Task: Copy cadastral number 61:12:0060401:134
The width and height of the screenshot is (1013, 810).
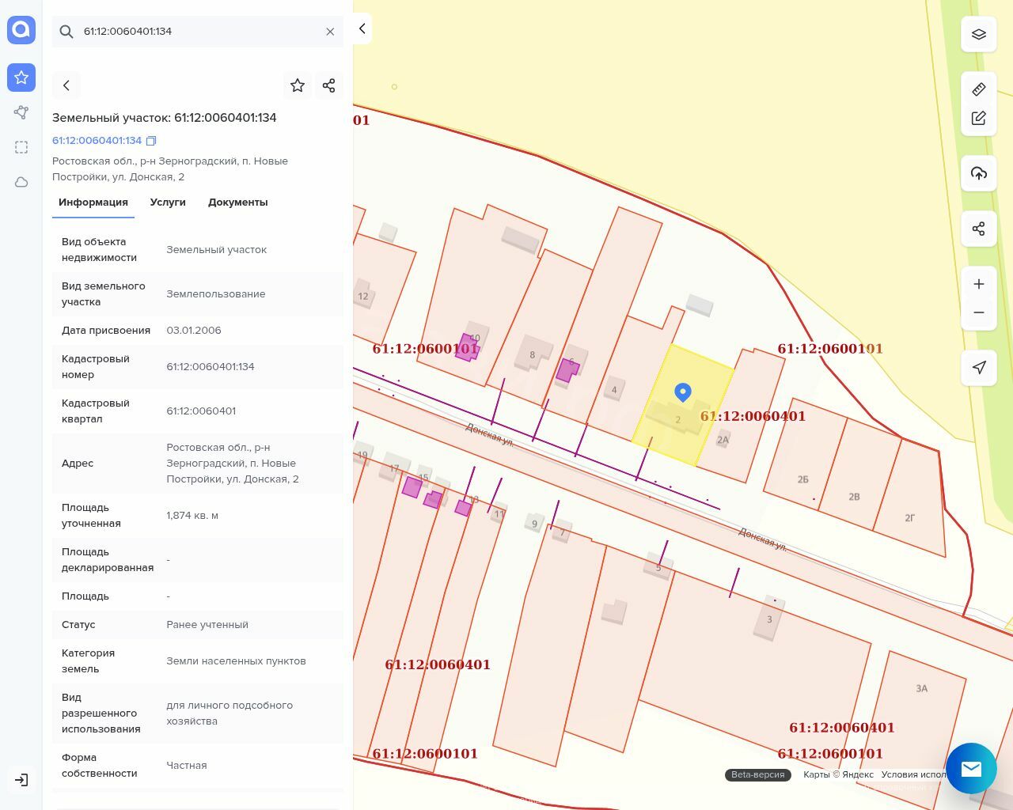Action: (x=151, y=141)
